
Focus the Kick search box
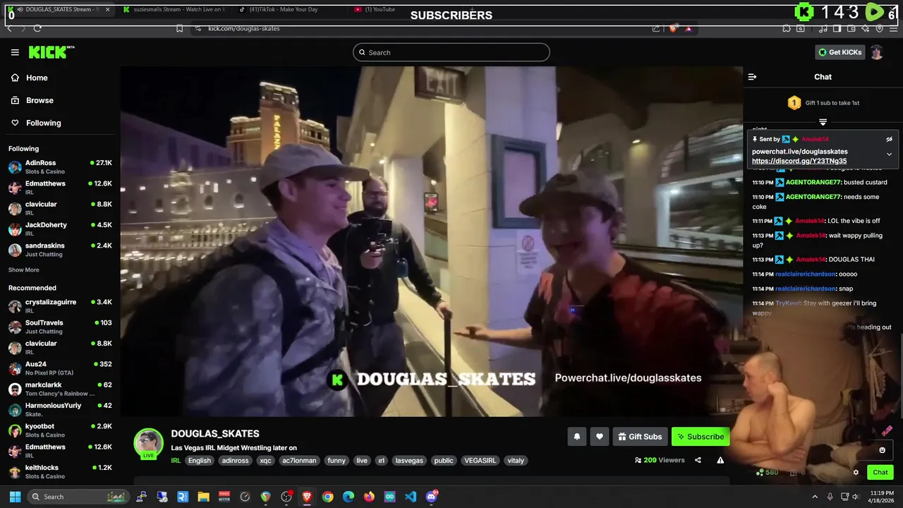[x=451, y=52]
